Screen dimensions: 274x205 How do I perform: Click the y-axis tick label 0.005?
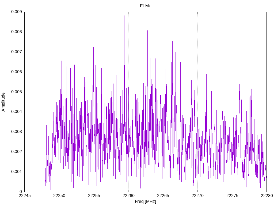[x=16, y=92]
